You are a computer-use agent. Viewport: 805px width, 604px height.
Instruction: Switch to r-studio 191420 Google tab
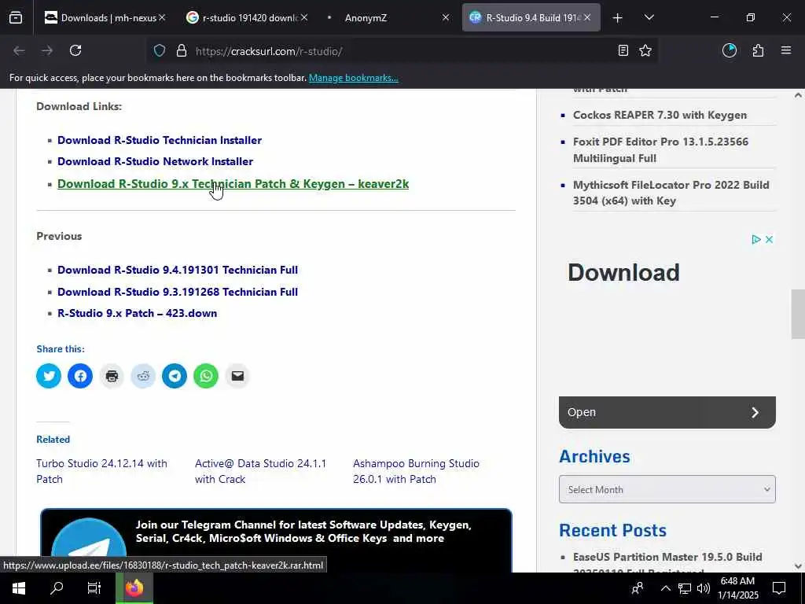click(x=247, y=18)
